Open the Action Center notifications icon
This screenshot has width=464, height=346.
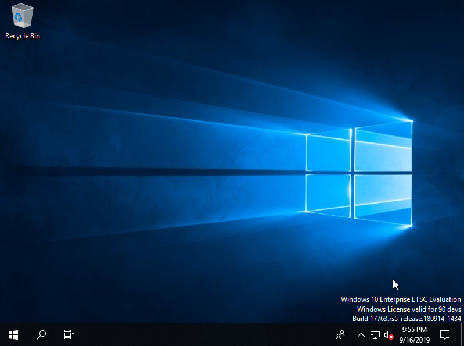pyautogui.click(x=445, y=335)
